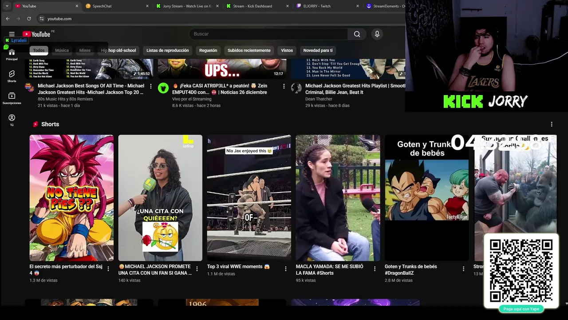Viewport: 568px width, 320px height.
Task: Click the YouTube logo
Action: [x=36, y=34]
